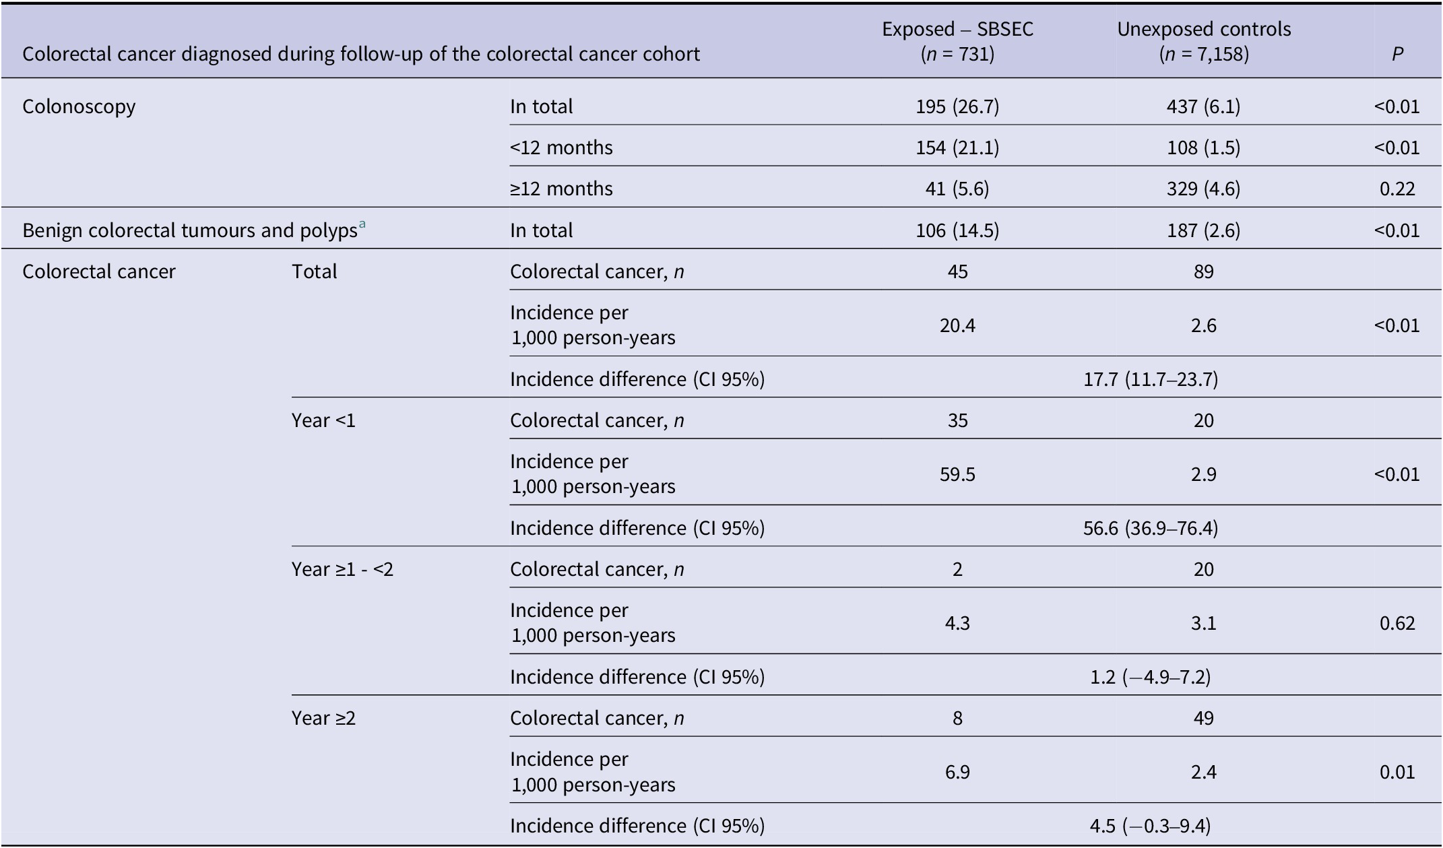1443x848 pixels.
Task: Select the 195 (26.7) colonoscopy value
Action: [957, 106]
